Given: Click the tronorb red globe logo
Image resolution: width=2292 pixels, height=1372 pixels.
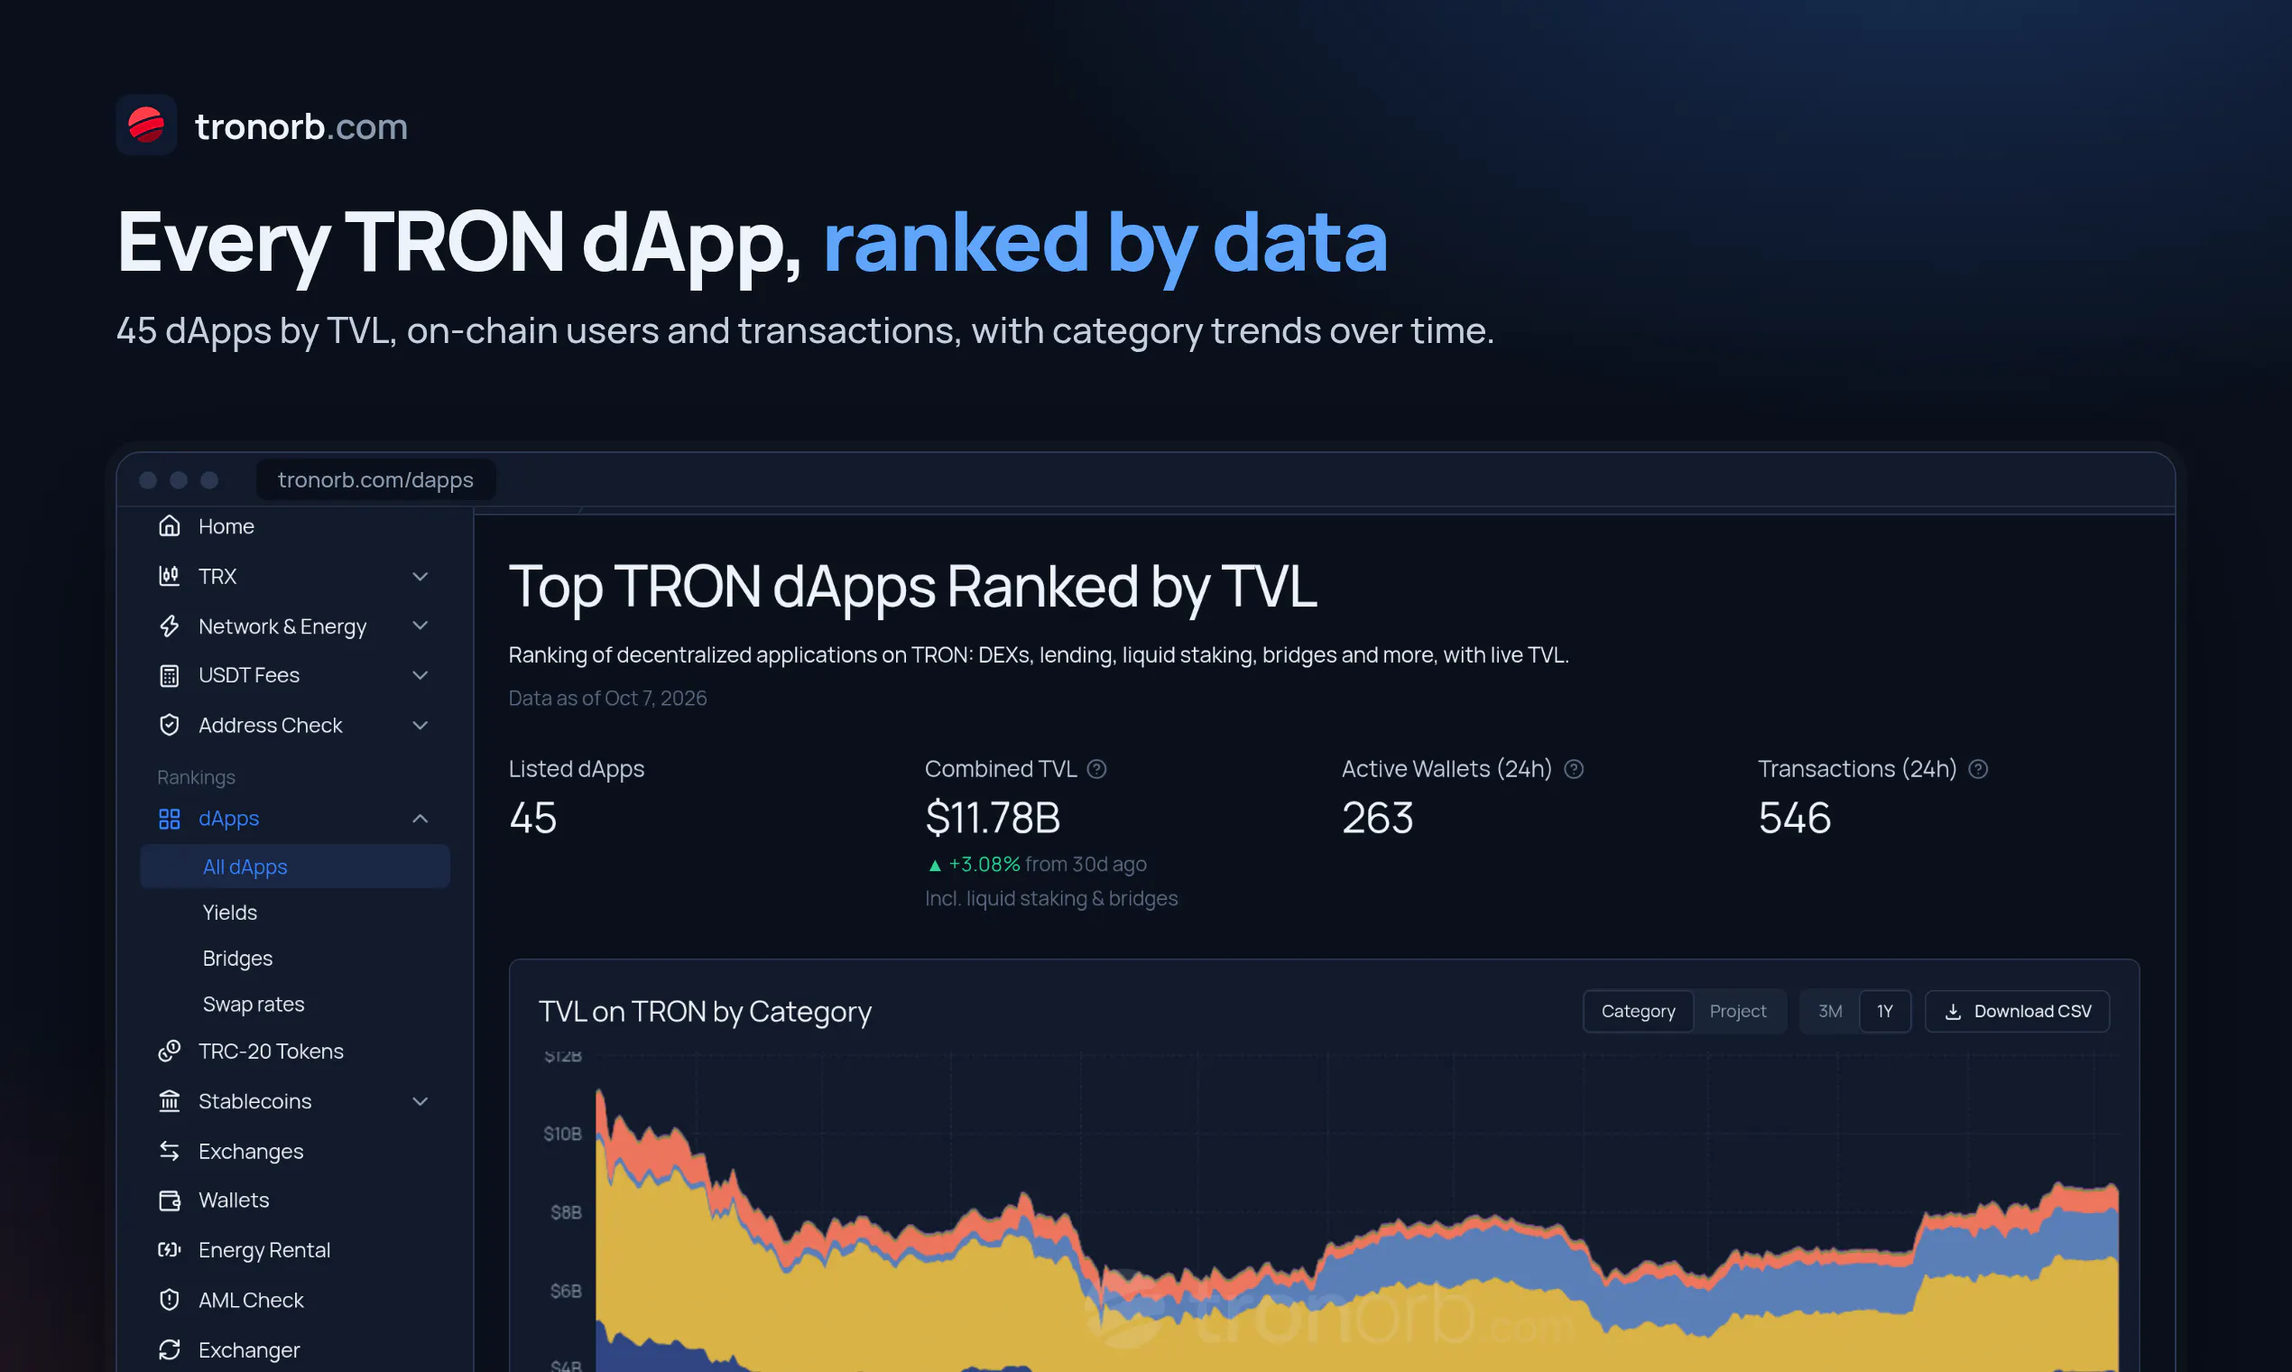Looking at the screenshot, I should 146,125.
